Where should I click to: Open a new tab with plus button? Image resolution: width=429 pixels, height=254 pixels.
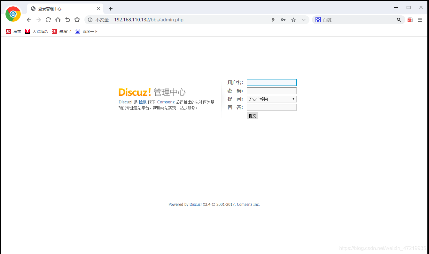pyautogui.click(x=111, y=9)
